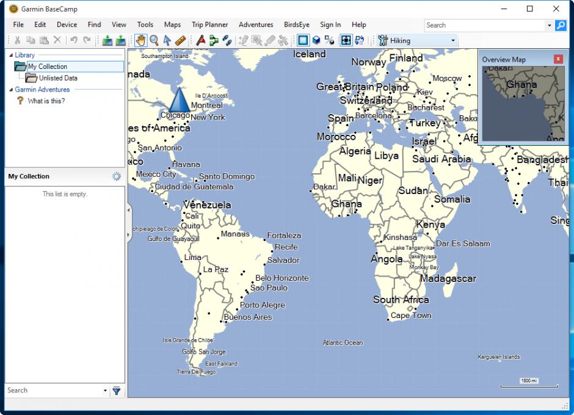Select the New Waypoint flag tool

coord(201,40)
